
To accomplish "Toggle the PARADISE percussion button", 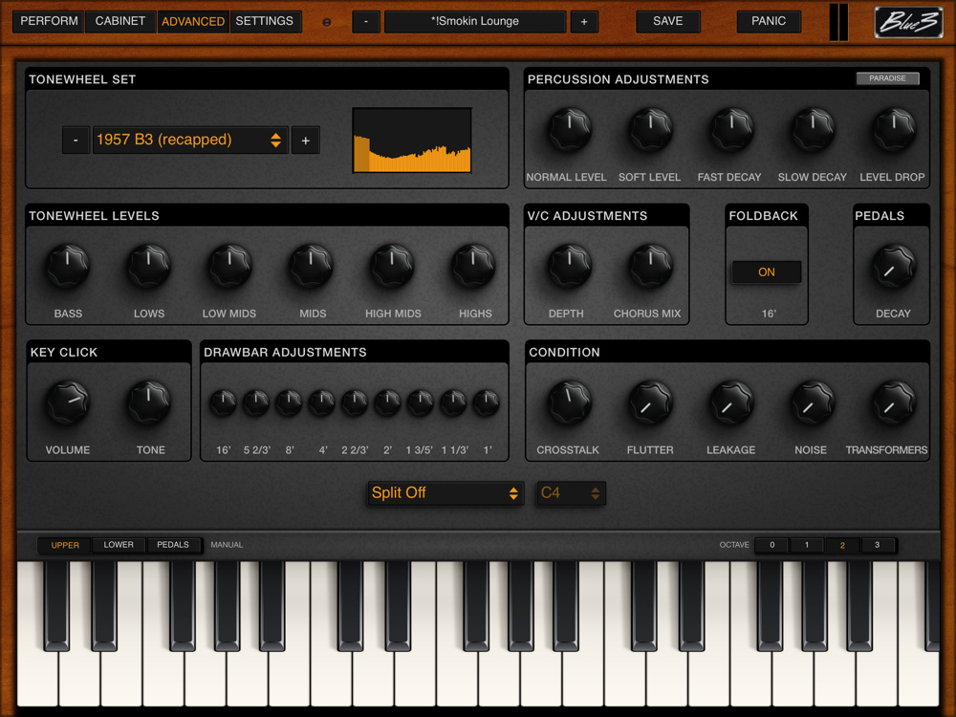I will [887, 78].
